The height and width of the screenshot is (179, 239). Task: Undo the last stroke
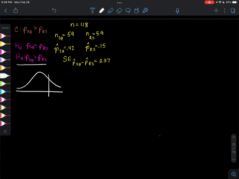[x=54, y=10]
